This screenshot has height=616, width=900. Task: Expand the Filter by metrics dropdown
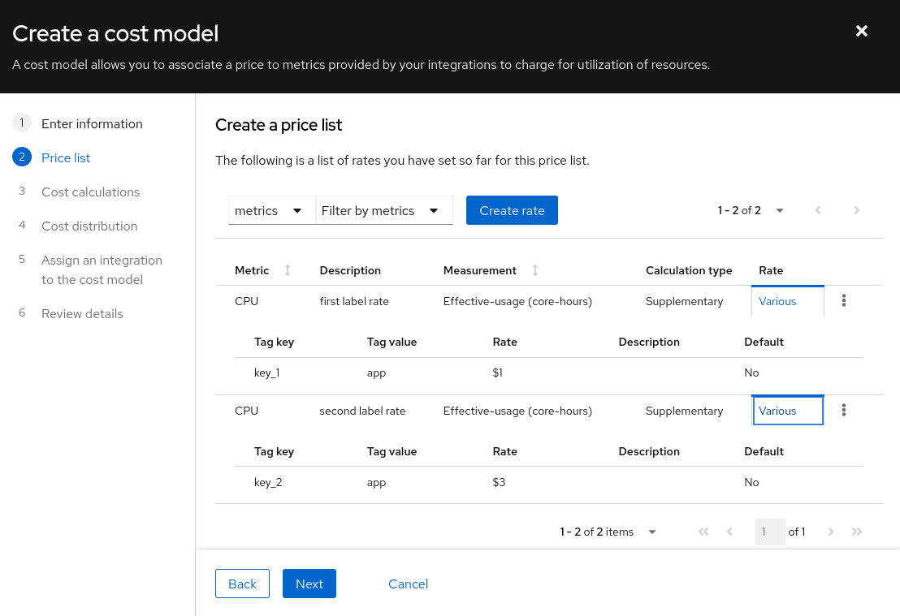(x=383, y=210)
